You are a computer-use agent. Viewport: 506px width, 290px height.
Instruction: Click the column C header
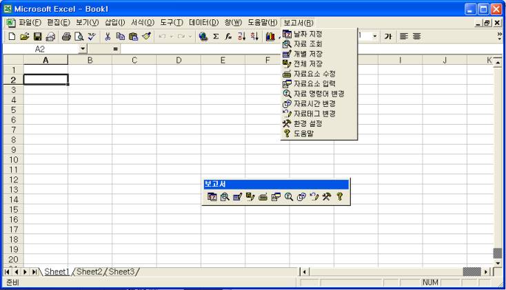coord(134,61)
